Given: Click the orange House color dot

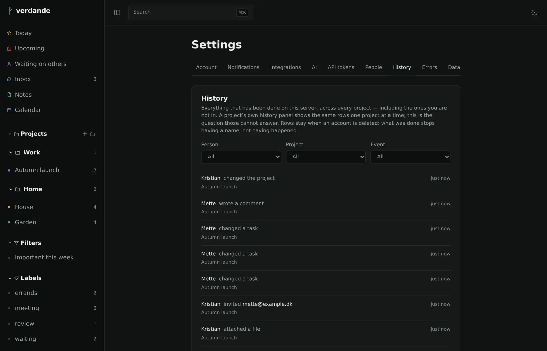Looking at the screenshot, I should click(9, 207).
